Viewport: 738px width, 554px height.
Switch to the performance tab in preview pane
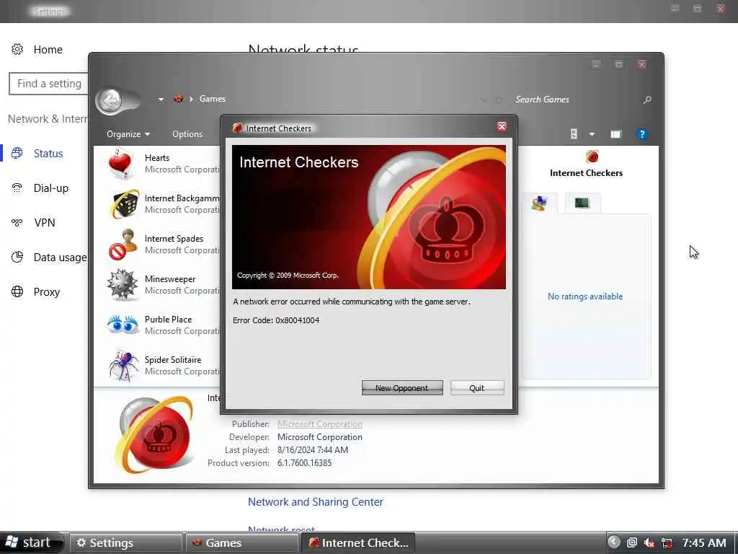tap(582, 203)
